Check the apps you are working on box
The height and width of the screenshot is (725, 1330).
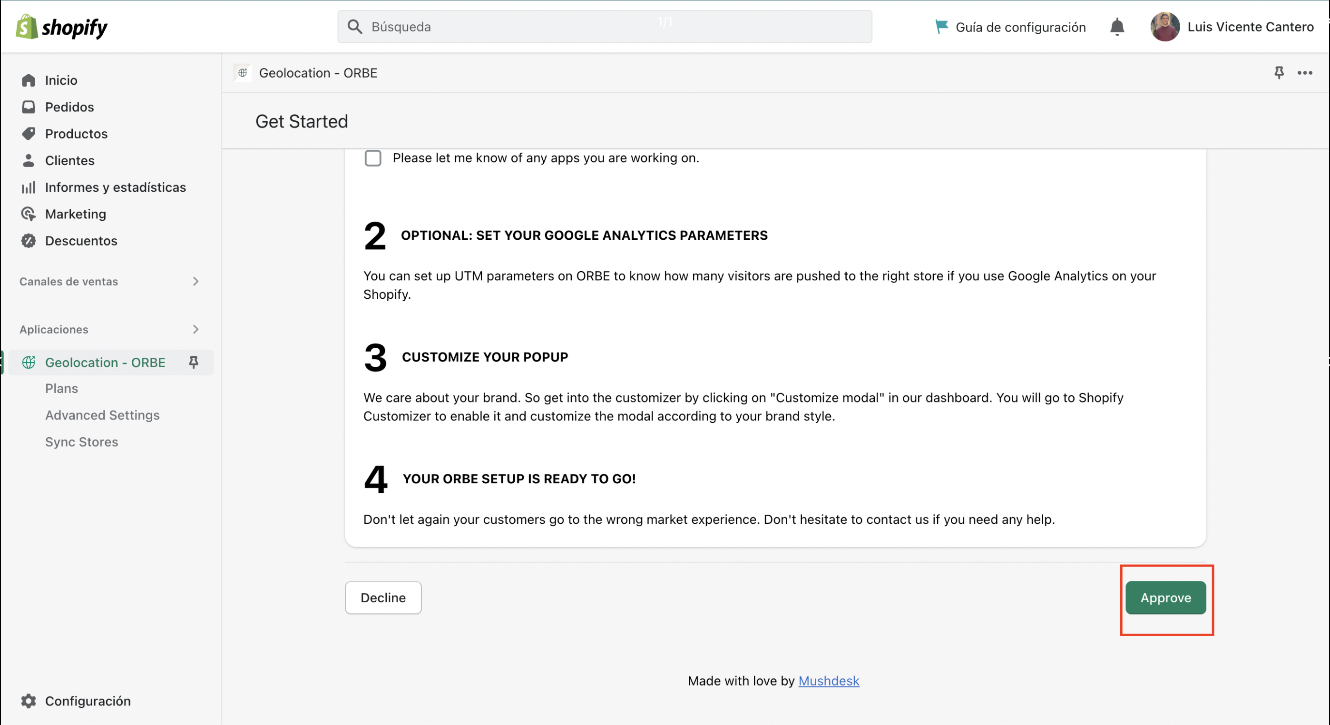point(373,158)
